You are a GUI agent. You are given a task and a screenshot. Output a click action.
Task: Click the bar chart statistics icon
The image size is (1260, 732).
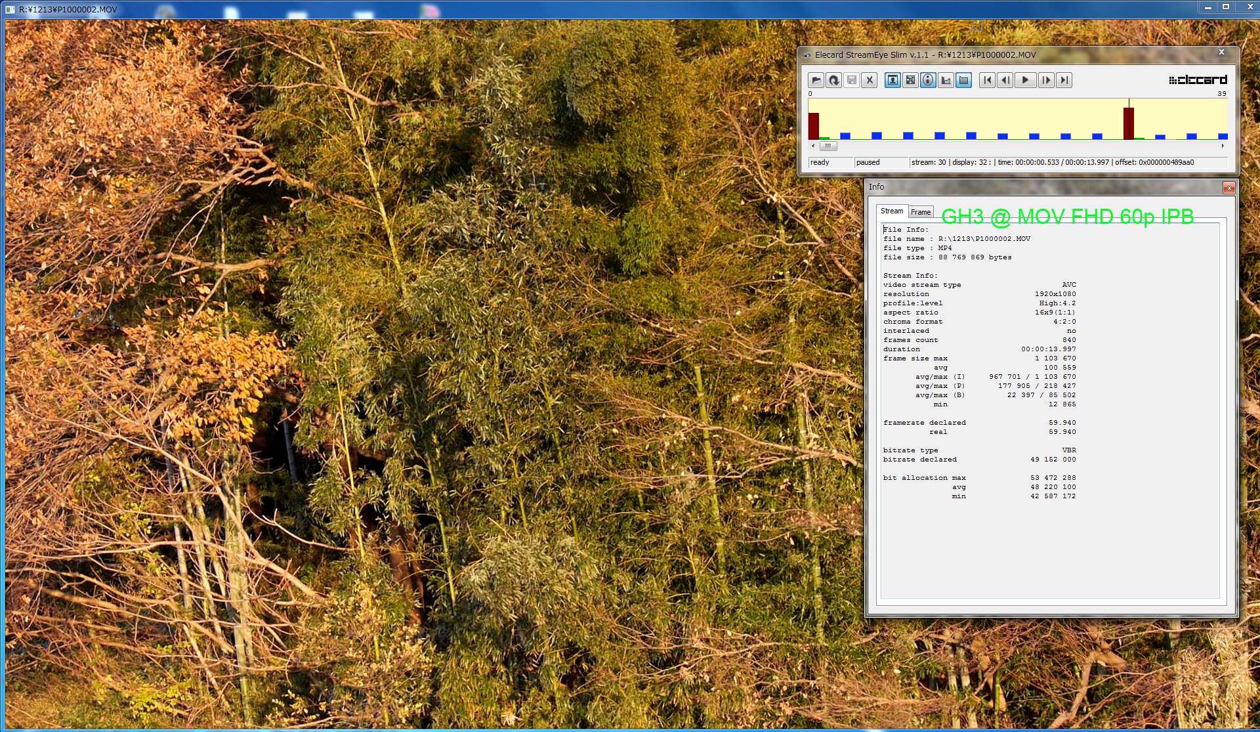click(x=946, y=80)
